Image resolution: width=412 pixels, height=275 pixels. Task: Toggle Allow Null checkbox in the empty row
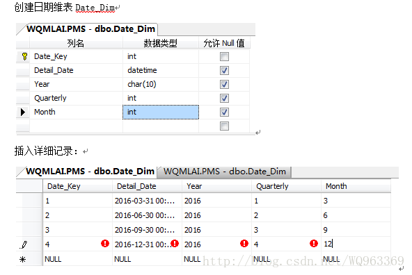click(x=224, y=126)
